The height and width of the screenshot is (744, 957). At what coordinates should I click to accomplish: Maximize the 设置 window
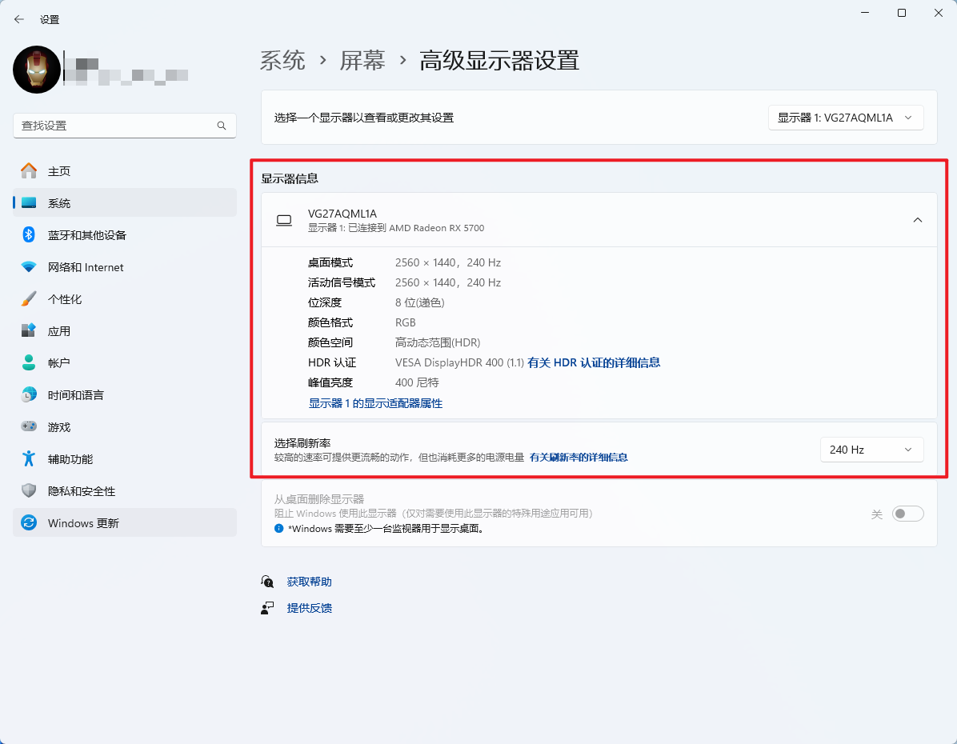902,13
